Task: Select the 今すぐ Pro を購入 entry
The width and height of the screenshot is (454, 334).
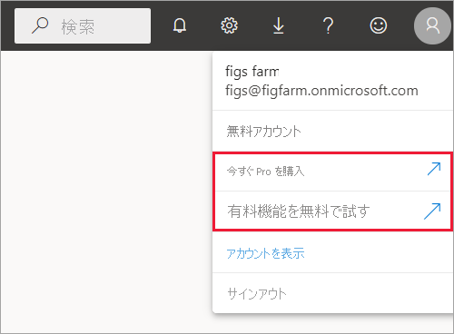Action: click(333, 172)
